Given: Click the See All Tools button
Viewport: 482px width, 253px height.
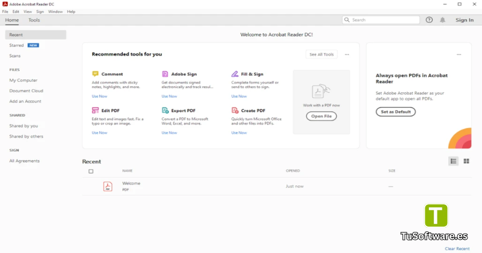Looking at the screenshot, I should pos(322,54).
